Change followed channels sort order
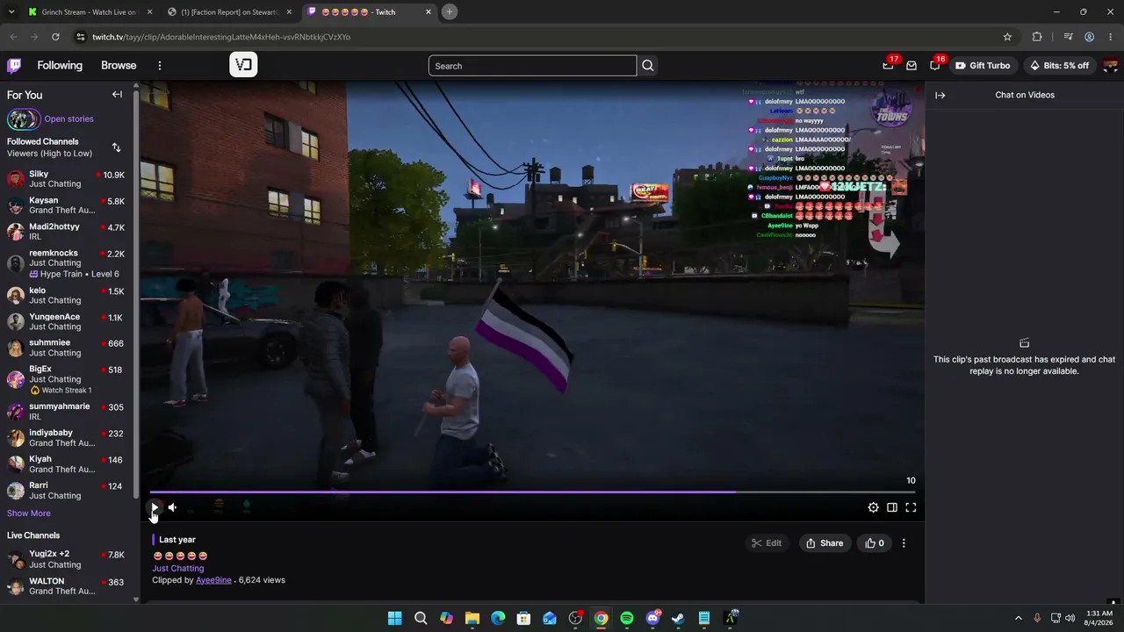This screenshot has height=632, width=1124. tap(116, 147)
